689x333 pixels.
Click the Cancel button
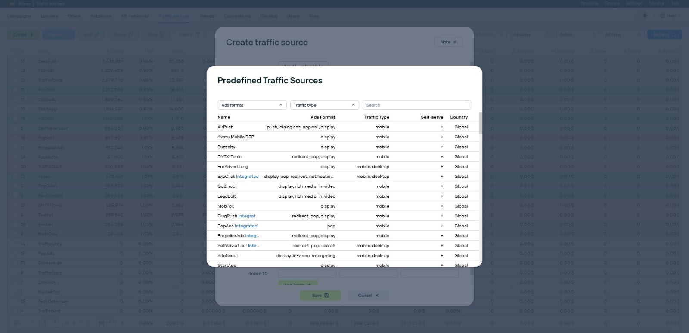pos(368,295)
